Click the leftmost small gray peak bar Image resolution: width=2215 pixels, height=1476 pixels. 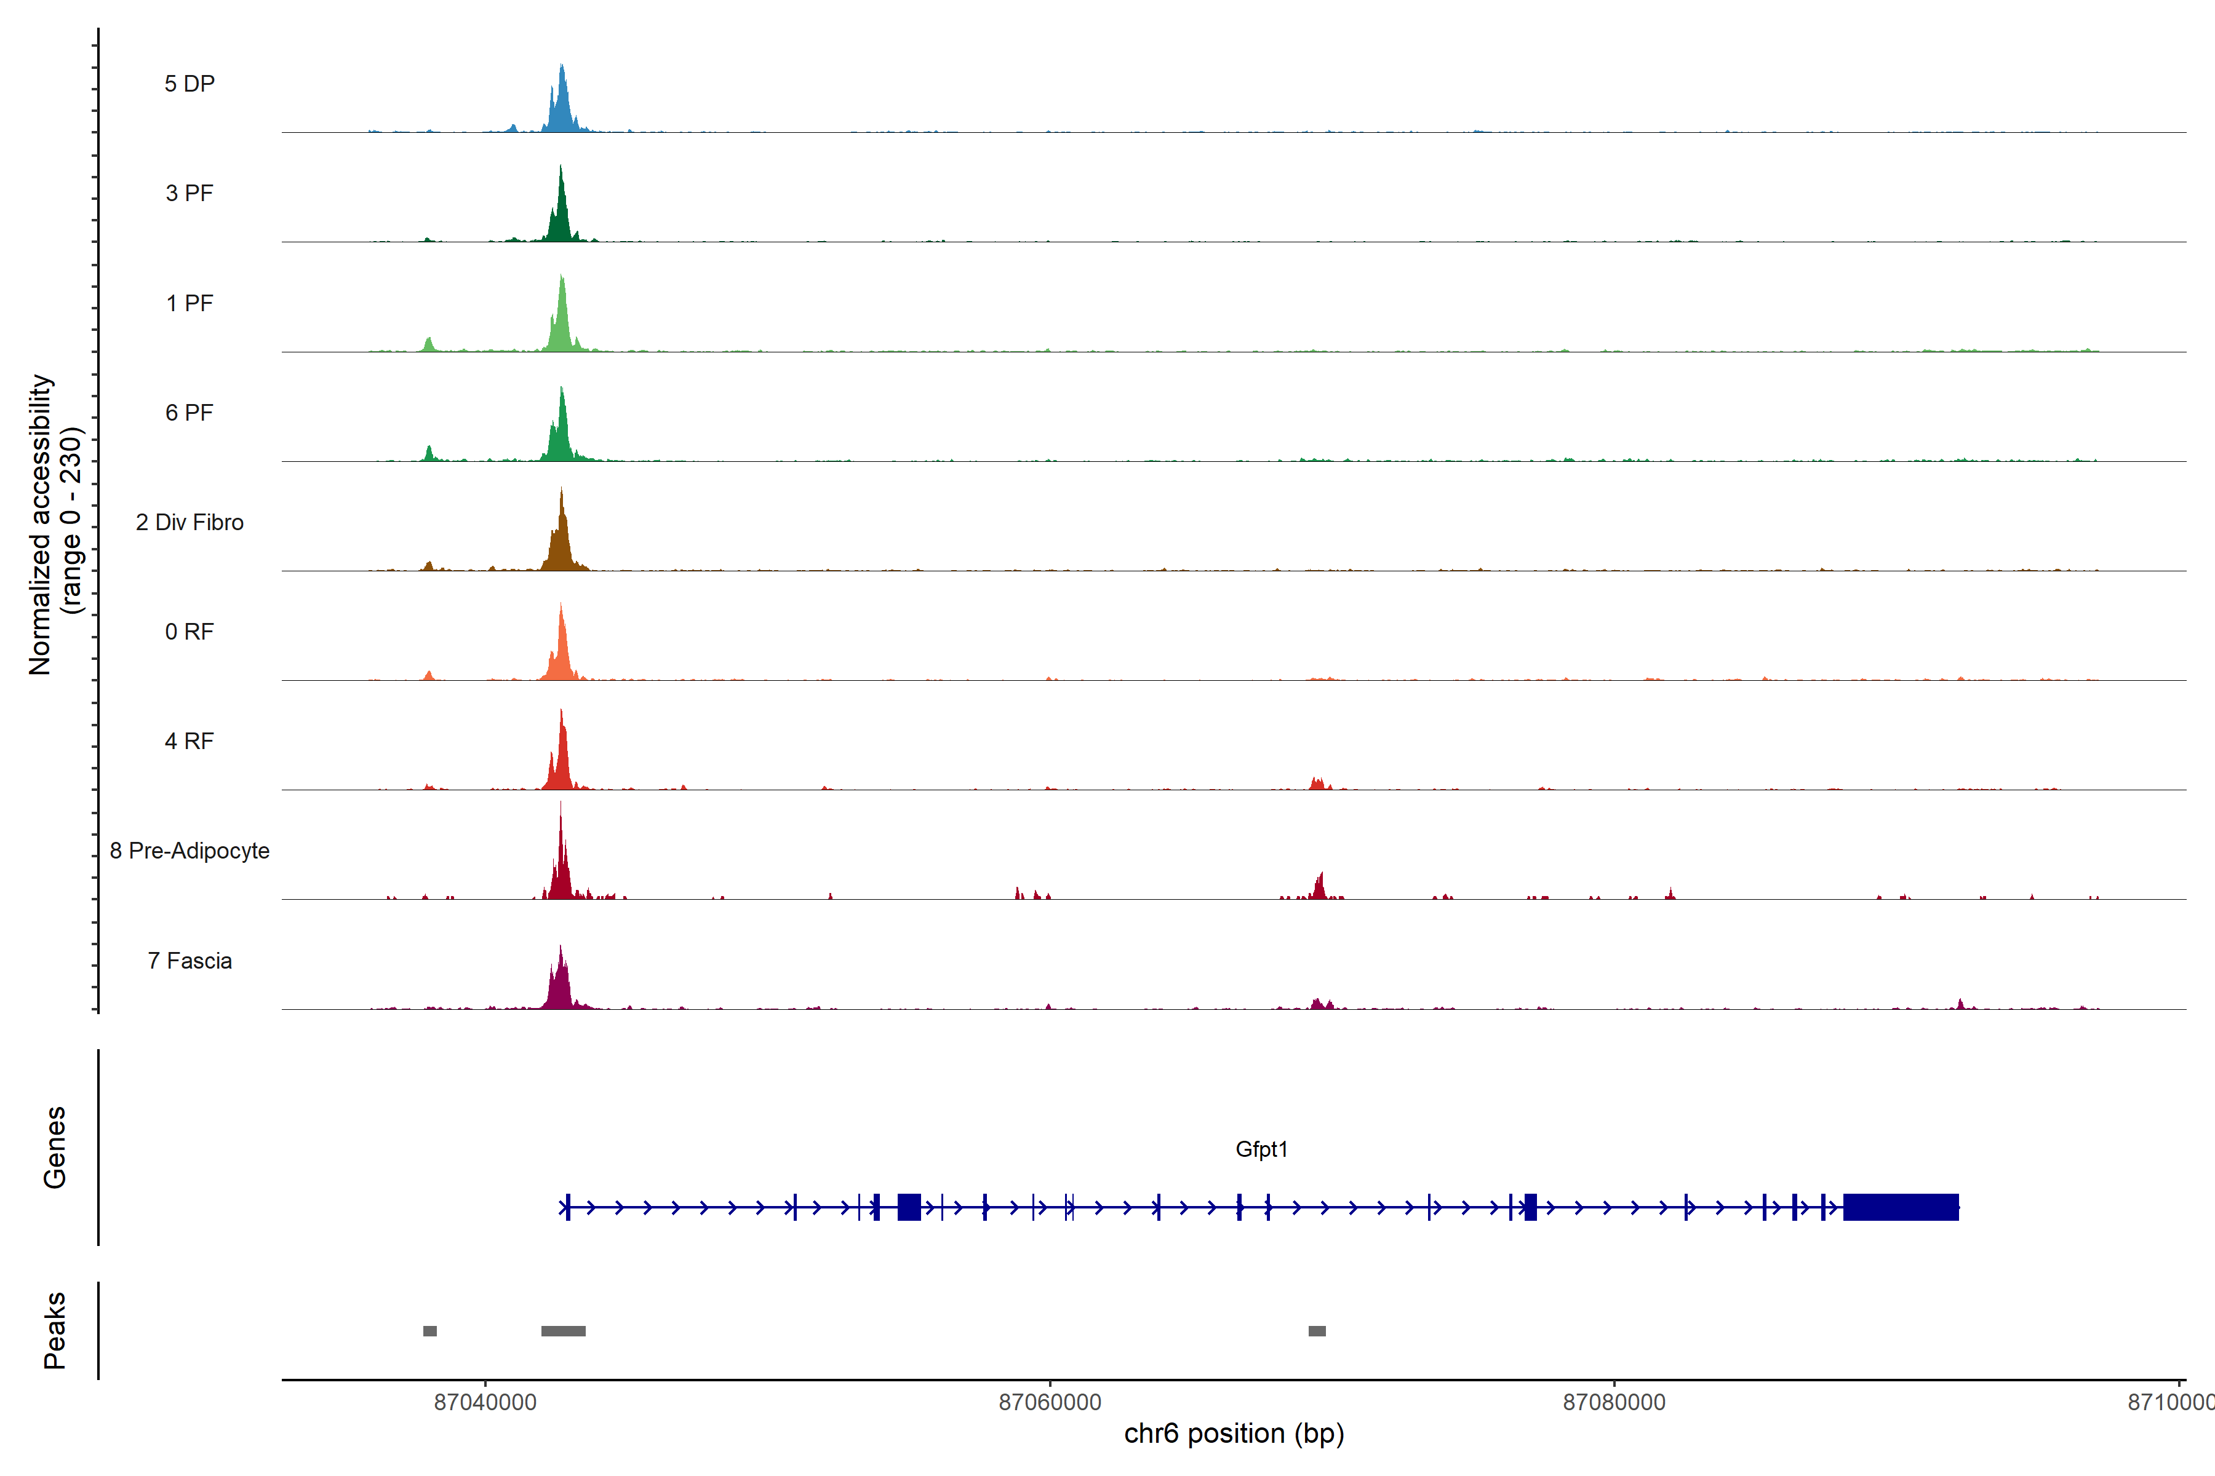click(x=429, y=1331)
